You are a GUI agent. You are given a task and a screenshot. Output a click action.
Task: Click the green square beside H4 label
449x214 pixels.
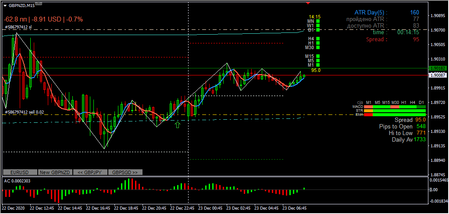(x=318, y=39)
